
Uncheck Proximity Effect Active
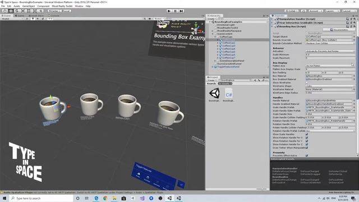[x=307, y=155]
